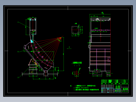Click note line 1 of the technical notes
This screenshot has height=102, width=136.
coord(85,86)
